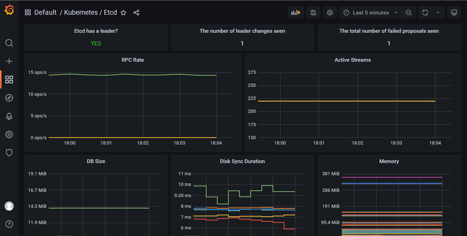Save dashboard using the floppy disk icon
467x236 pixels.
click(313, 13)
